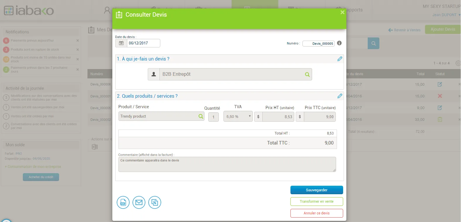Image resolution: width=461 pixels, height=222 pixels.
Task: Click the info icon next to Numéro
Action: coord(339,43)
